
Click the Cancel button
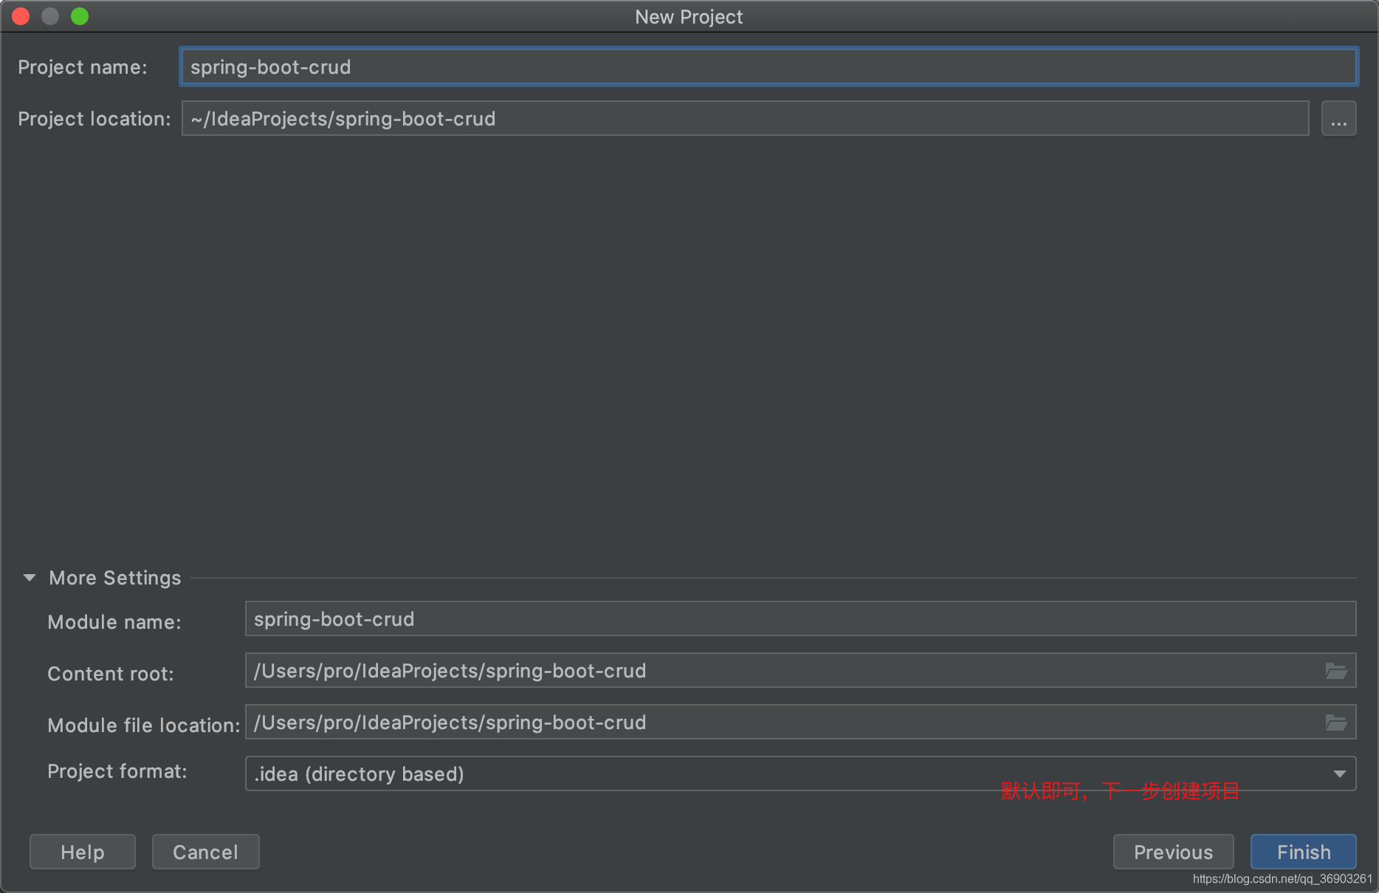[x=205, y=852]
